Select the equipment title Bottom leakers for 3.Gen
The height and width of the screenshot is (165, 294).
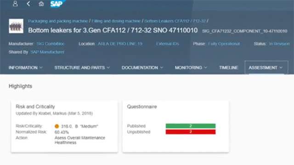click(113, 30)
